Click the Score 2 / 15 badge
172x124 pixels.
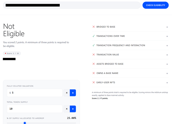12,53
